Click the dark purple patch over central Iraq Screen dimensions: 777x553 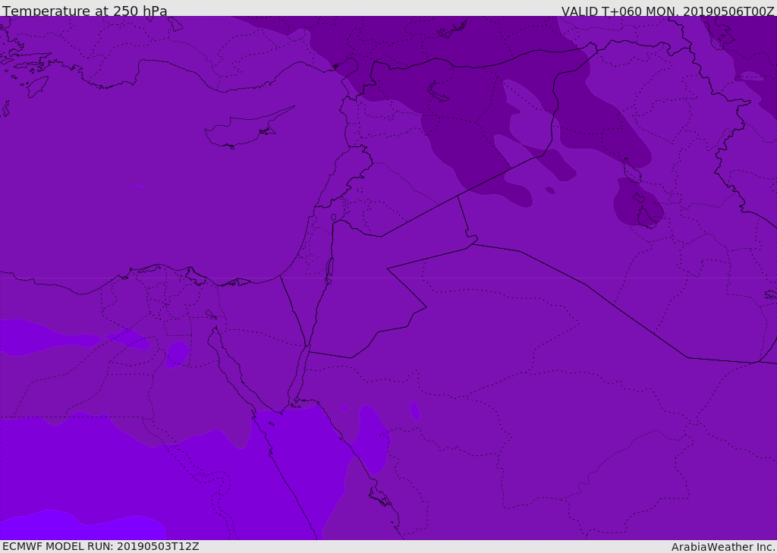click(x=636, y=205)
